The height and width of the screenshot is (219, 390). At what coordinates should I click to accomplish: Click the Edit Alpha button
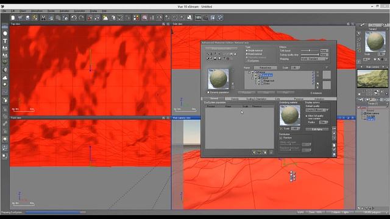pos(317,129)
